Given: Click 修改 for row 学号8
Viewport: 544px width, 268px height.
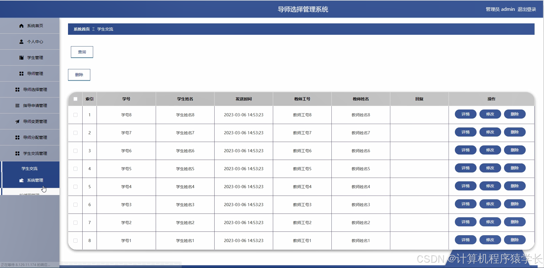Looking at the screenshot, I should [490, 114].
